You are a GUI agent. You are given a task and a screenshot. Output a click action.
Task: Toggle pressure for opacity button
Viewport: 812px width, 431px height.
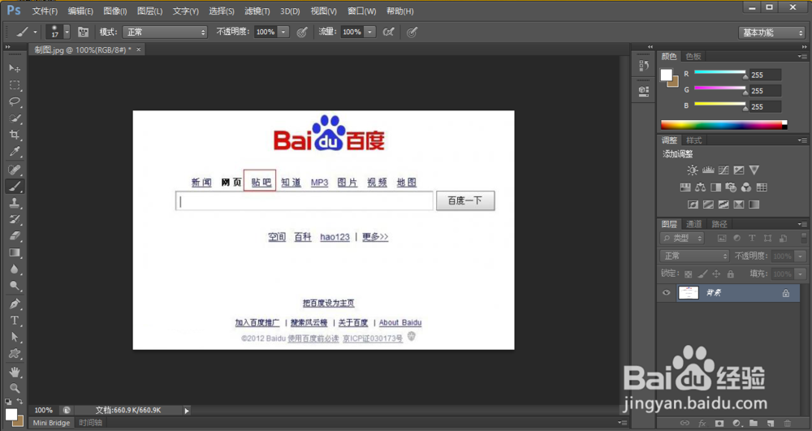coord(302,32)
